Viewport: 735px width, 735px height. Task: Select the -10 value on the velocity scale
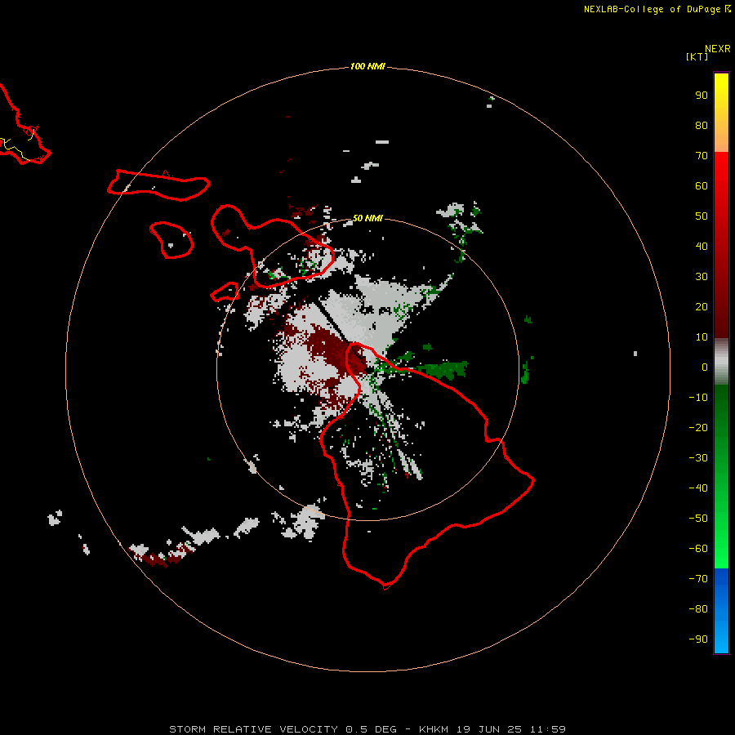tap(698, 398)
